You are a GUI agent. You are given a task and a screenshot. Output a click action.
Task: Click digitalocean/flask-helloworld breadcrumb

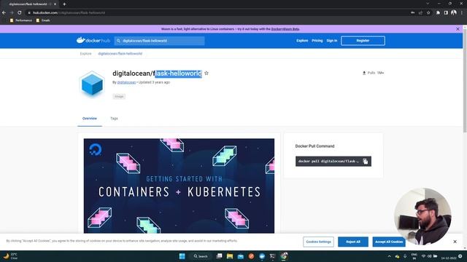tap(120, 54)
